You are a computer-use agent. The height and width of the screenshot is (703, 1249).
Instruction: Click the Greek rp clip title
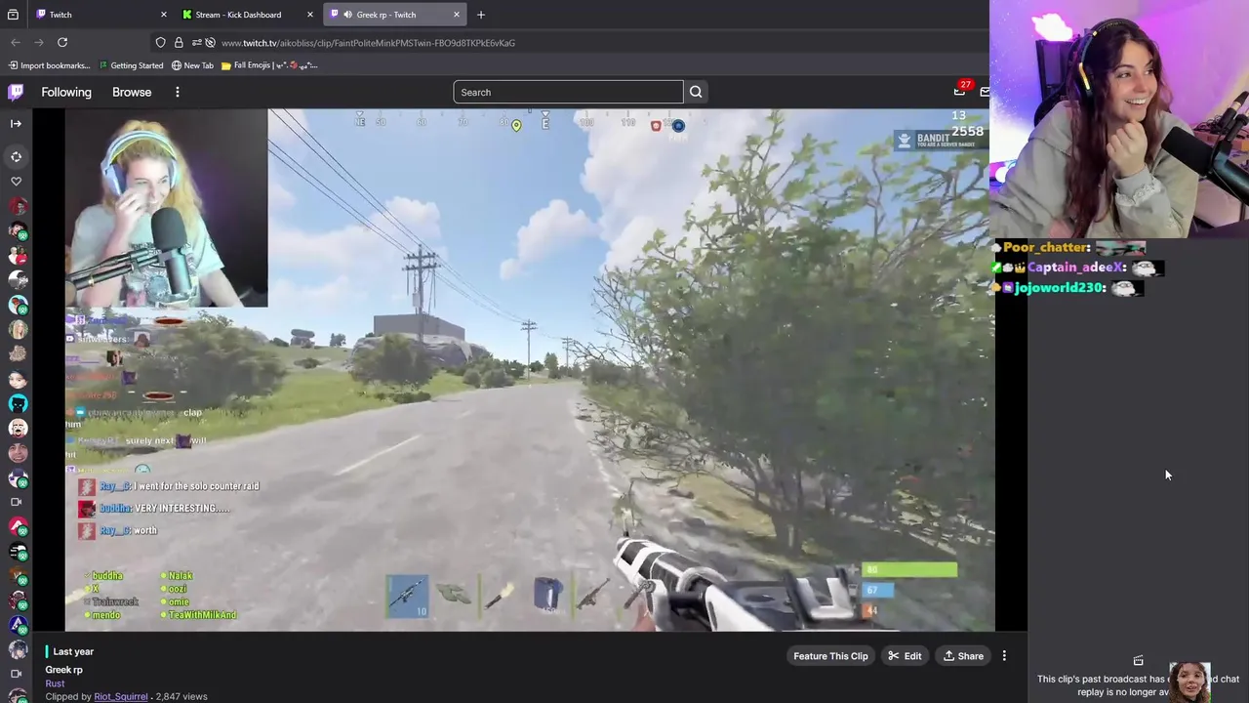tap(63, 670)
